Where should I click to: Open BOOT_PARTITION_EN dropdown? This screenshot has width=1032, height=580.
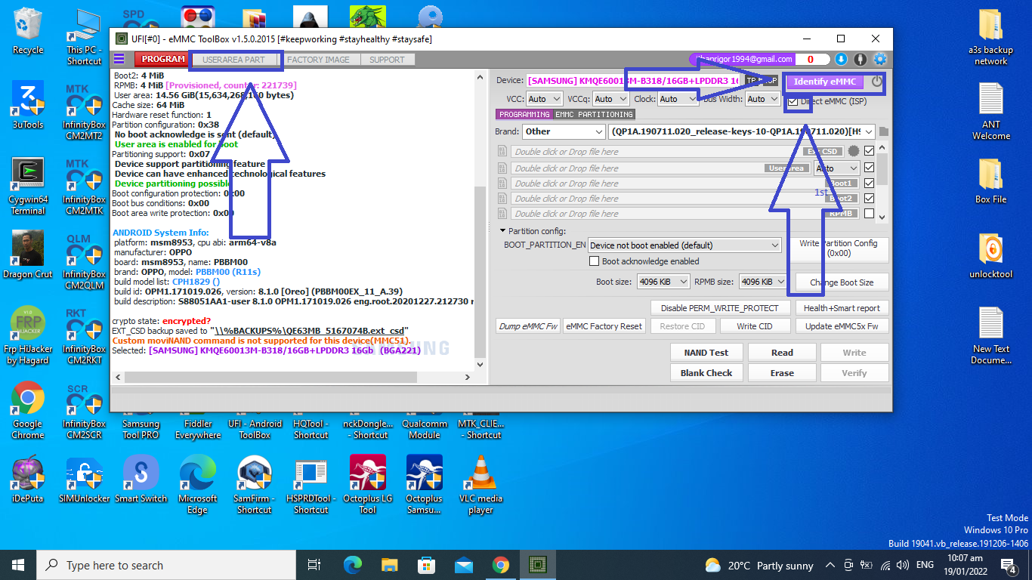[684, 245]
